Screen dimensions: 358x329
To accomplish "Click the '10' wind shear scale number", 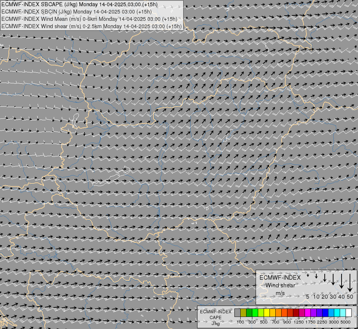I will click(316, 296).
